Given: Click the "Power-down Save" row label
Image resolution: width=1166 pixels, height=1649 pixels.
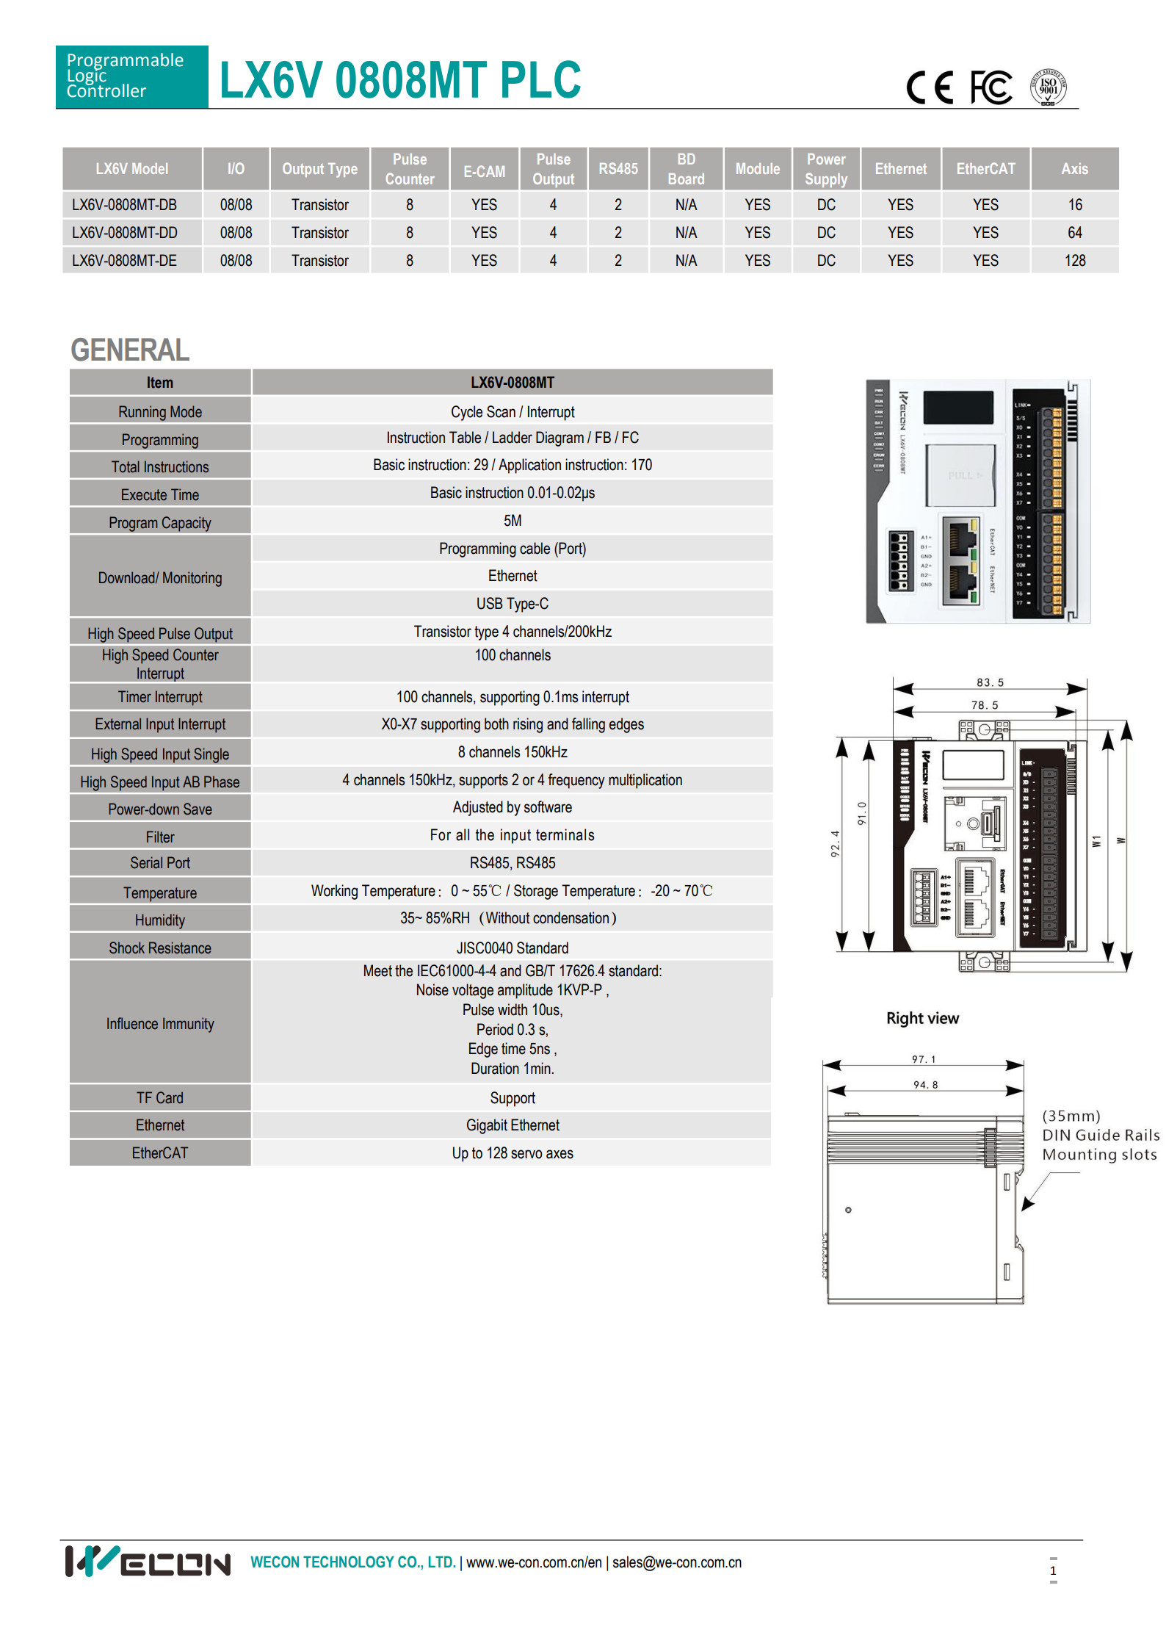Looking at the screenshot, I should coord(160,809).
